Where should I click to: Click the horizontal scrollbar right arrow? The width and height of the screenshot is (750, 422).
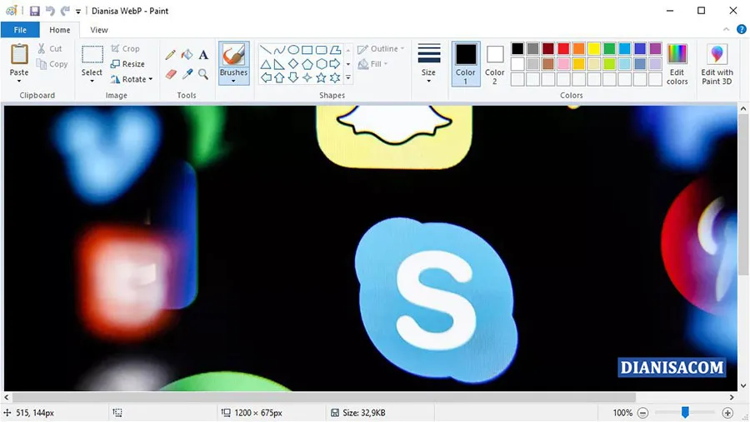coord(732,397)
